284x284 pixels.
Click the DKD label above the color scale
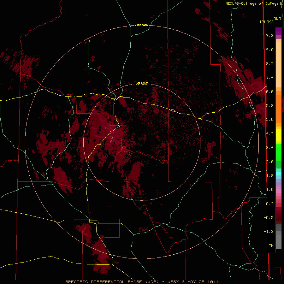coord(277,19)
